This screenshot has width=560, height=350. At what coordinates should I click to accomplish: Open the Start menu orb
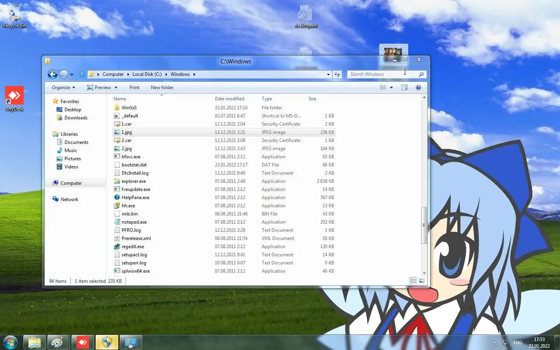(10, 343)
